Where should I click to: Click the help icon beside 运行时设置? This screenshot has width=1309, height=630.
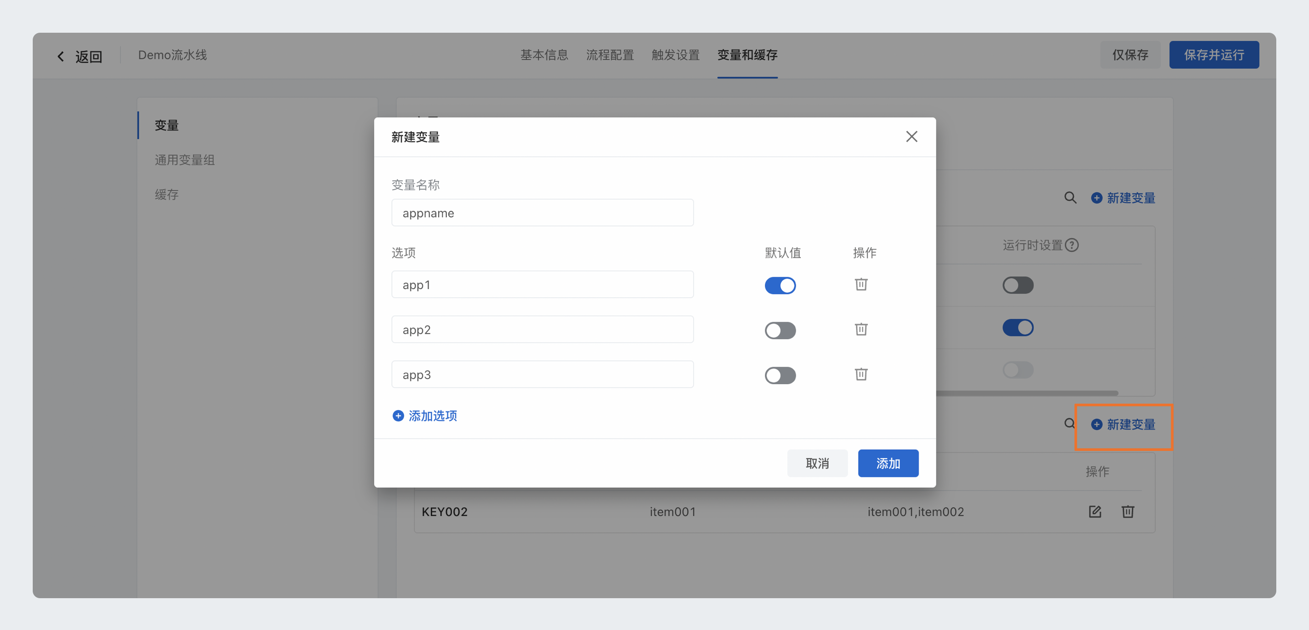(1072, 245)
